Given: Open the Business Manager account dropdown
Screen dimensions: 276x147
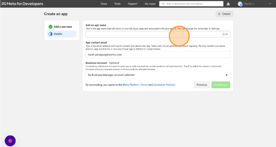Looking at the screenshot, I should (158, 75).
